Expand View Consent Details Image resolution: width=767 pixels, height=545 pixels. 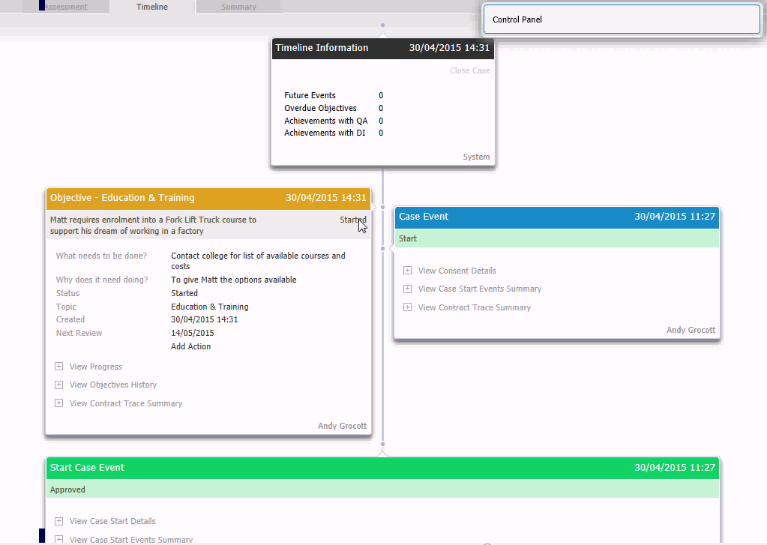407,271
